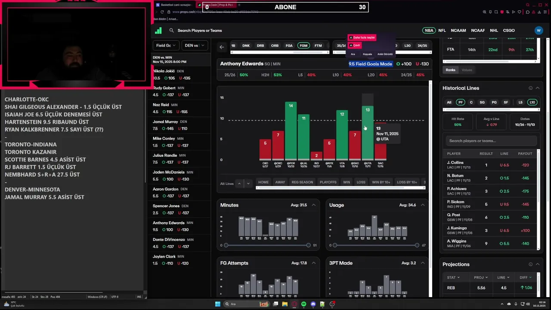The image size is (551, 310).
Task: Select L10 filter in Historical Lines
Action: click(x=532, y=102)
